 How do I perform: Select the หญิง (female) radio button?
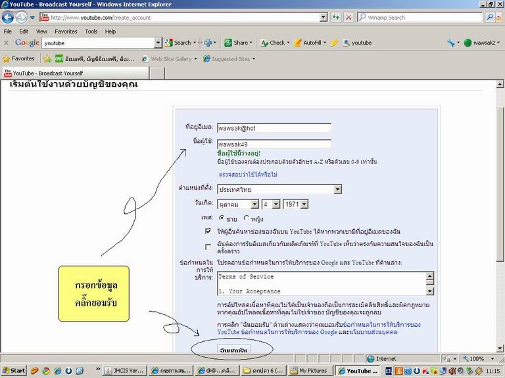pos(247,218)
